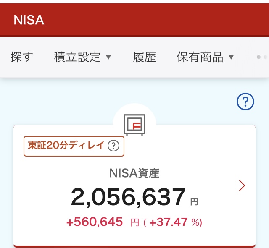Screen dimensions: 269x248
Task: Tap the white NISA asset card
Action: click(x=134, y=186)
